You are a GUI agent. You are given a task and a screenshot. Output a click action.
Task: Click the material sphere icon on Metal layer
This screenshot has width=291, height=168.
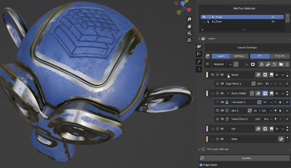coord(258,75)
